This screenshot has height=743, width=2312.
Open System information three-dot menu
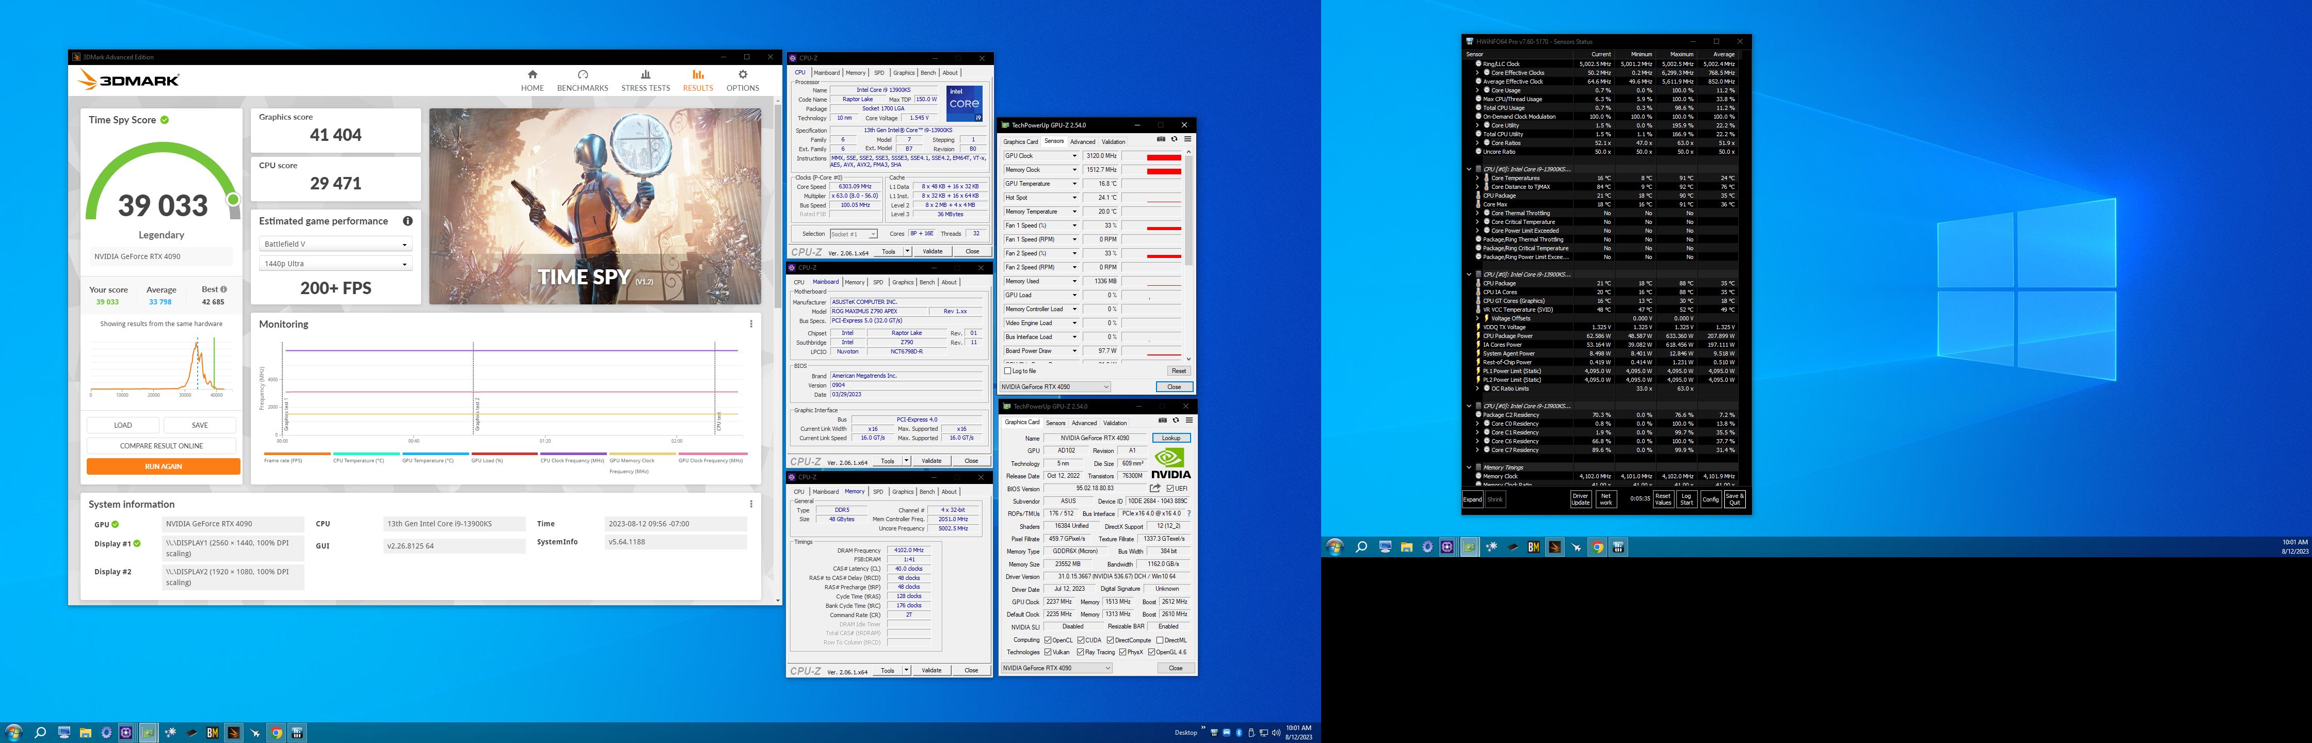coord(751,504)
